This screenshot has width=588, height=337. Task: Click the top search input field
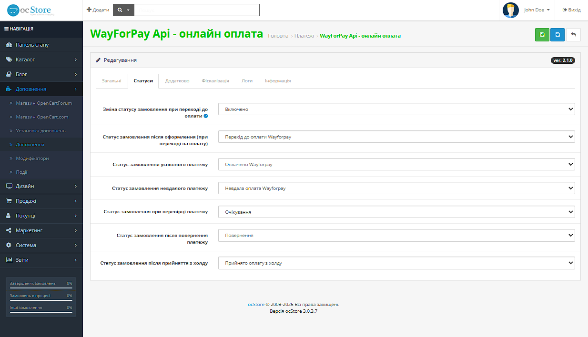pos(197,10)
